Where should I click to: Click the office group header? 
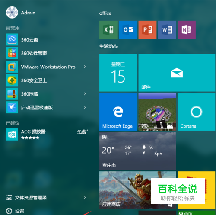click(x=105, y=13)
